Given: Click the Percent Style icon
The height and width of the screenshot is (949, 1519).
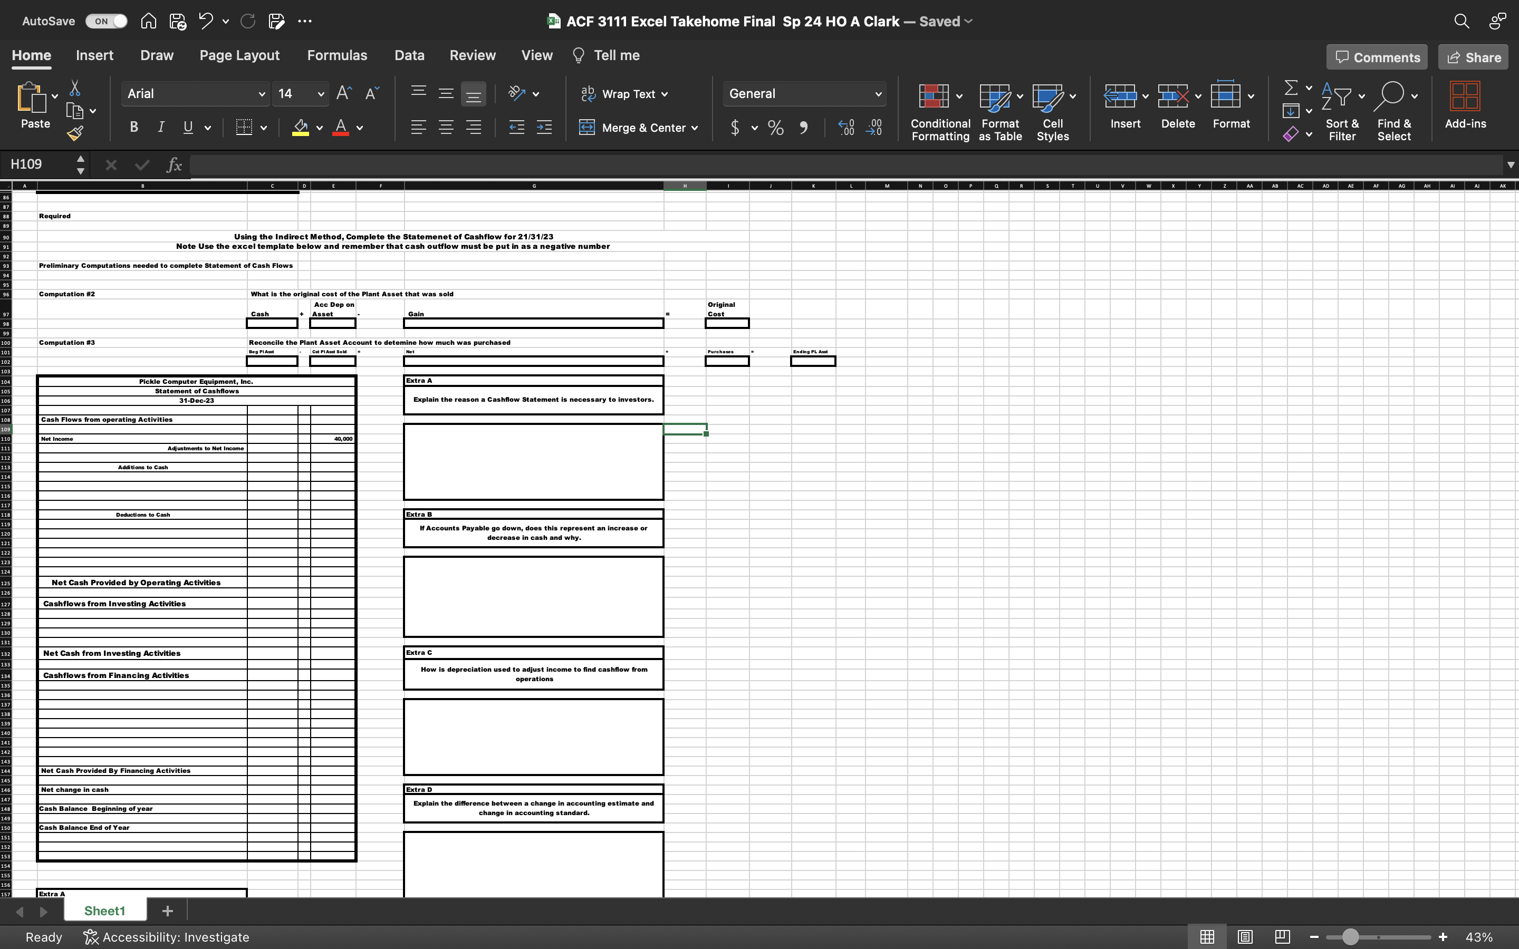Looking at the screenshot, I should (776, 128).
